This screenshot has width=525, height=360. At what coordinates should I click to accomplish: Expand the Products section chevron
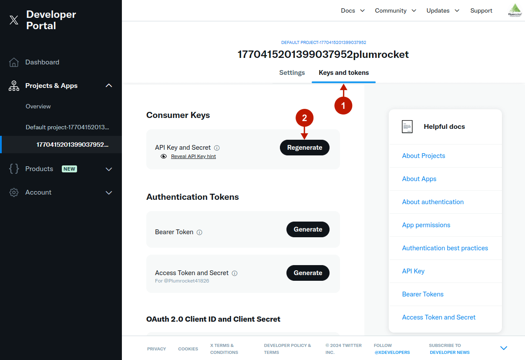coord(109,169)
